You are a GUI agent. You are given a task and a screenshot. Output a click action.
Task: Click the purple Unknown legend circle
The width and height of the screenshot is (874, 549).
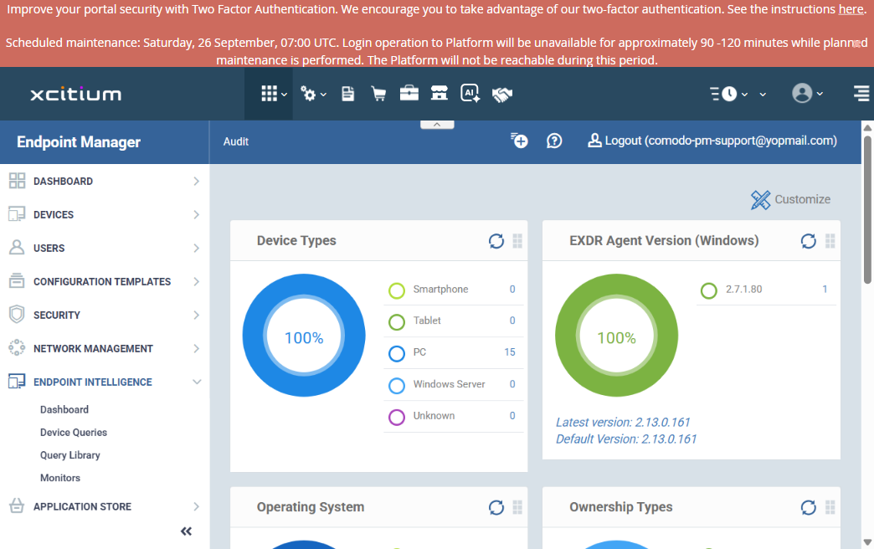coord(396,417)
